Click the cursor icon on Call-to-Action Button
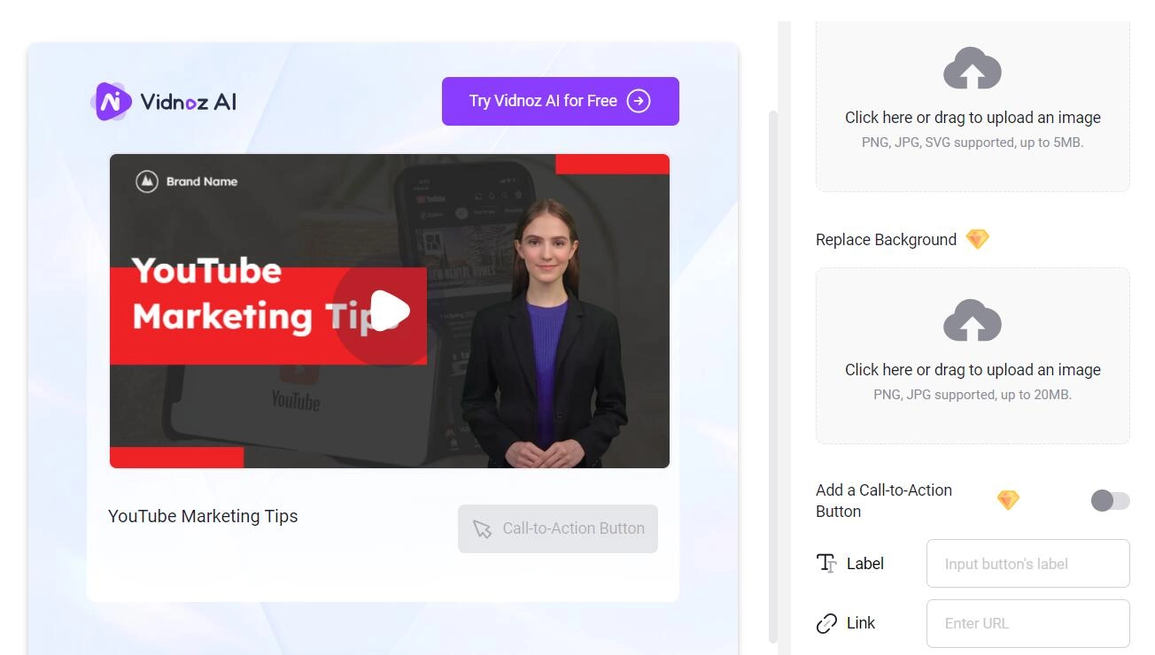Image resolution: width=1155 pixels, height=655 pixels. pos(482,528)
